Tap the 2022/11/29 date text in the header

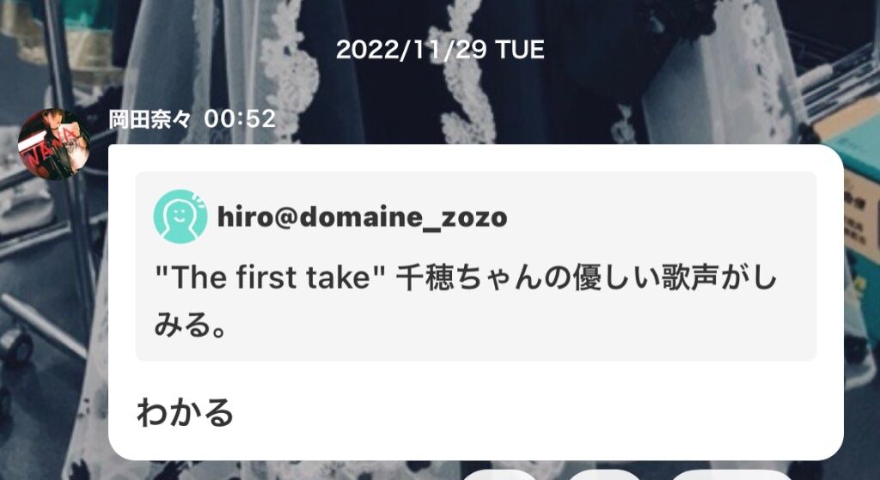(411, 50)
